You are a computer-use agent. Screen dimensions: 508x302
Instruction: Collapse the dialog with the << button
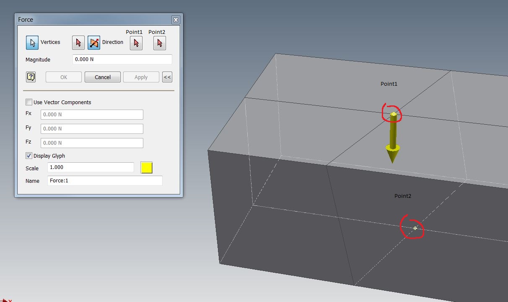point(167,77)
